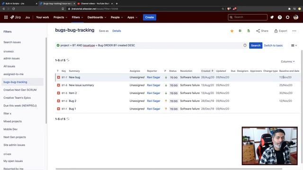The height and width of the screenshot is (170, 303).
Task: Sort by Summary column header
Action: (x=74, y=71)
